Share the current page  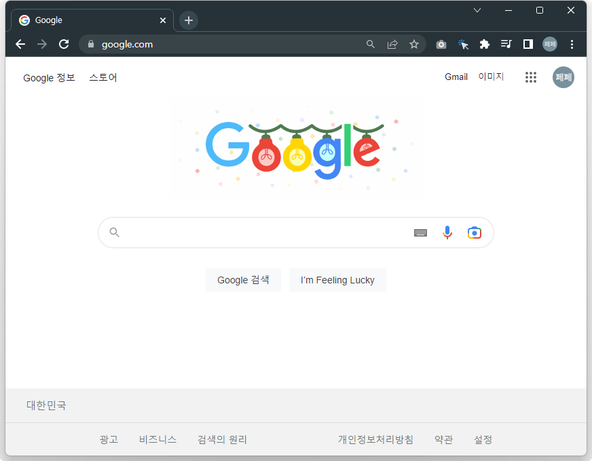click(x=392, y=43)
